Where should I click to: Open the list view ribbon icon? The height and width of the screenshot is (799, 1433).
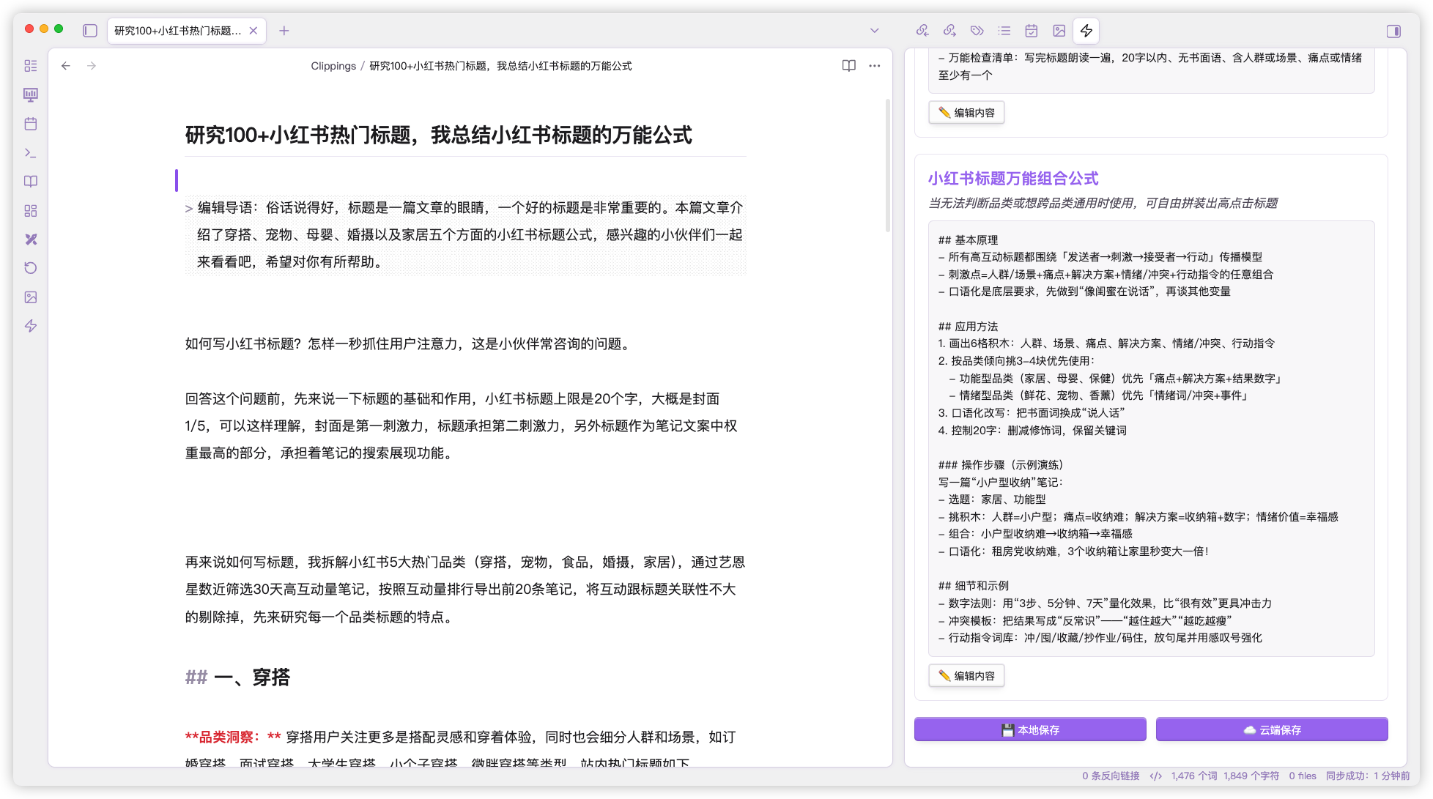click(31, 66)
